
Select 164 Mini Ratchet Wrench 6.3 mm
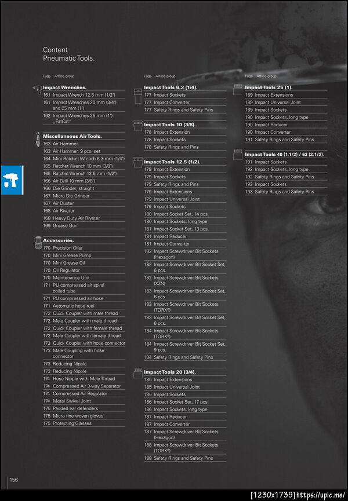click(84, 159)
